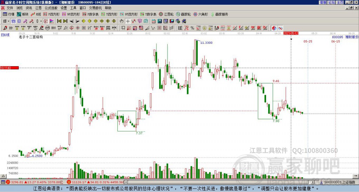Click the horizontal scrollbar right arrow
This screenshot has width=359, height=192.
(313, 182)
